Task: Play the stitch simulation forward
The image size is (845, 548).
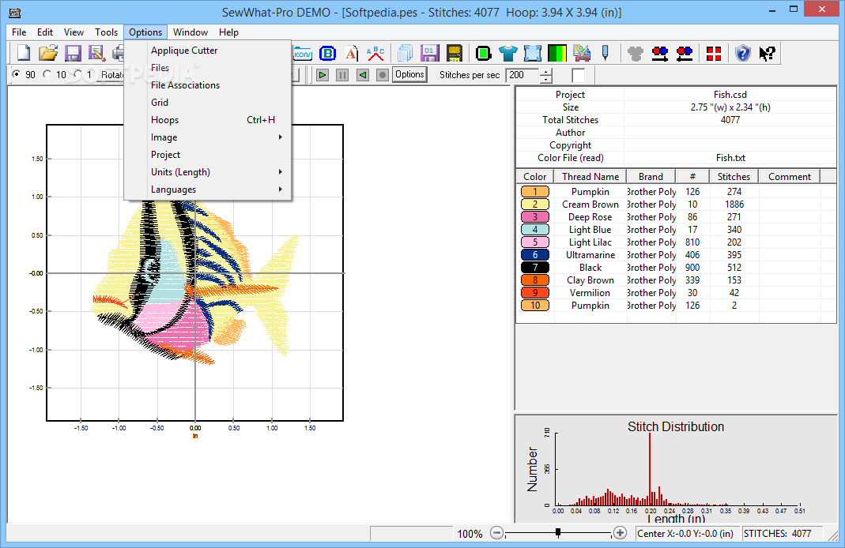Action: pos(323,75)
